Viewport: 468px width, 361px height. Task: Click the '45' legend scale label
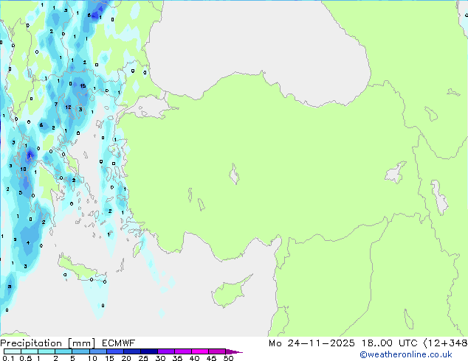(x=211, y=358)
